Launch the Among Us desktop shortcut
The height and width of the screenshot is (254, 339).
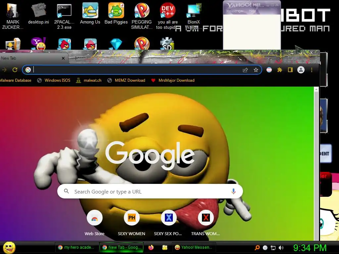click(90, 13)
